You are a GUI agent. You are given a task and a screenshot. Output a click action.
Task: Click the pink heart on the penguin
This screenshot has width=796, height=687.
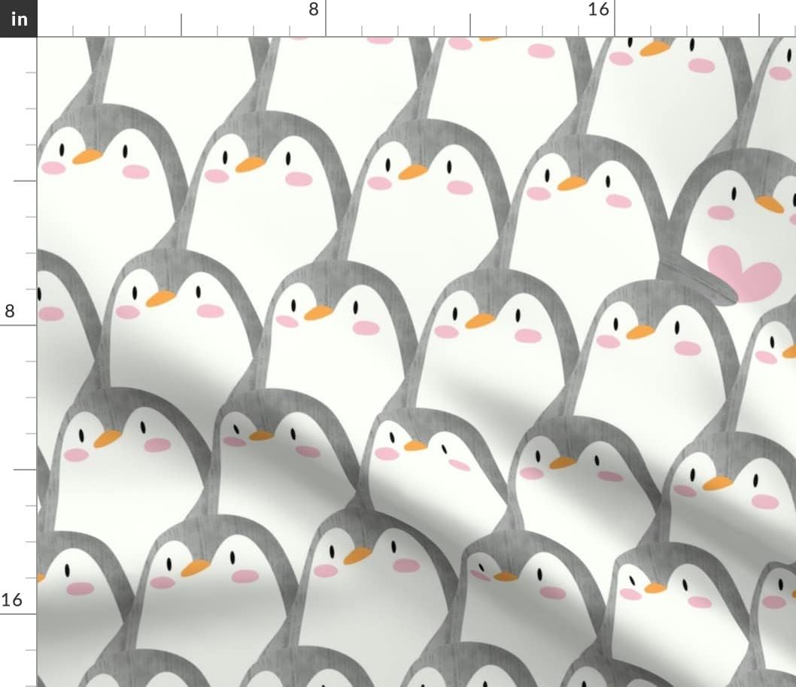tap(745, 274)
